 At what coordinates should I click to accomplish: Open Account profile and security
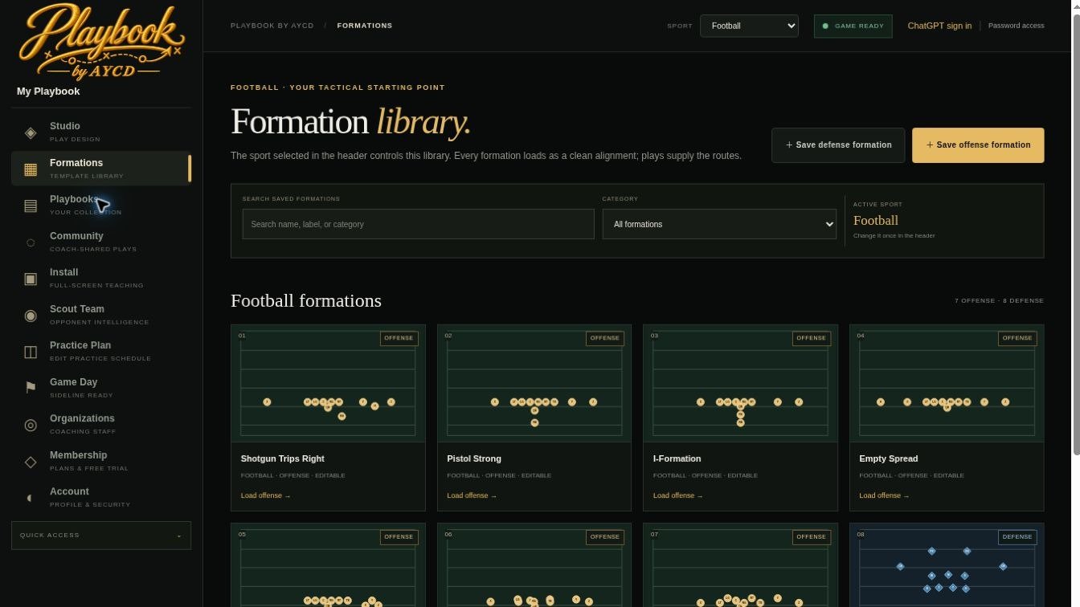[101, 498]
